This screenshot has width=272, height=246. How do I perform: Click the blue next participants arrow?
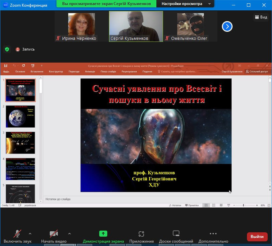227,26
